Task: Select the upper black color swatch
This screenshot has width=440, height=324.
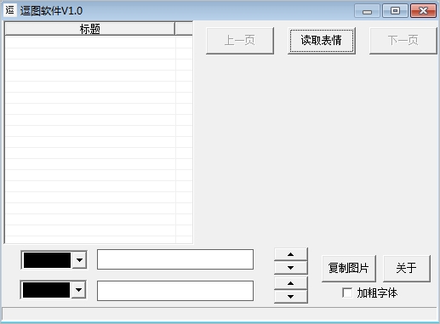Action: tap(47, 260)
